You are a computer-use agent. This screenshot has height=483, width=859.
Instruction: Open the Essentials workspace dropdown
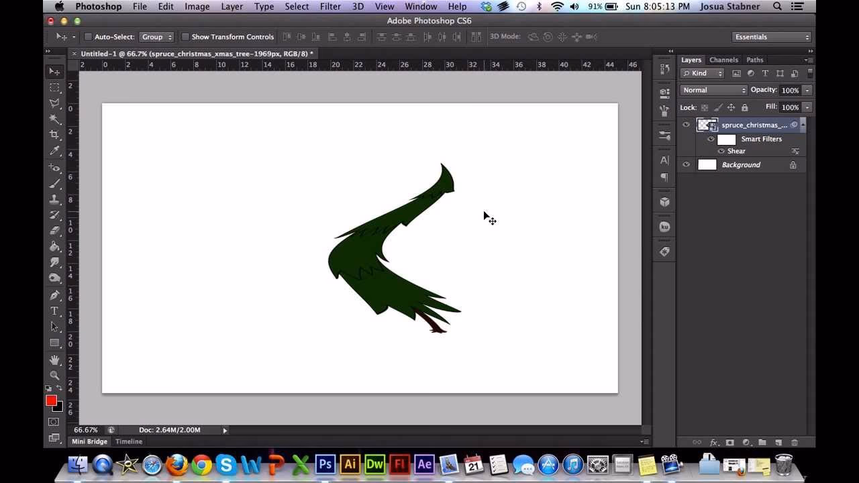[770, 37]
